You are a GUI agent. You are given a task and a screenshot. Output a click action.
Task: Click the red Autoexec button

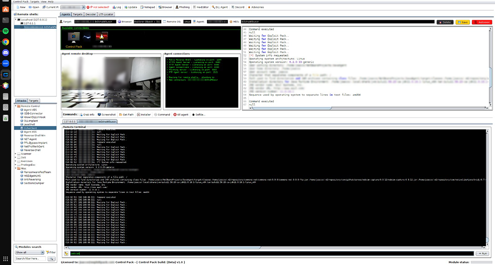coord(481,22)
